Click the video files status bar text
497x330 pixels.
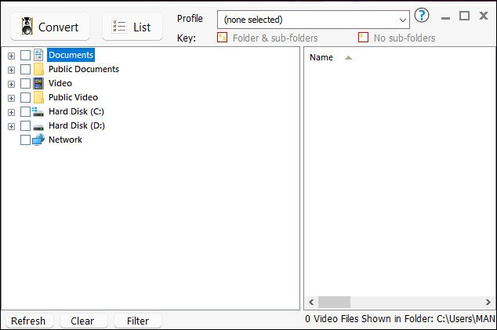pyautogui.click(x=400, y=318)
